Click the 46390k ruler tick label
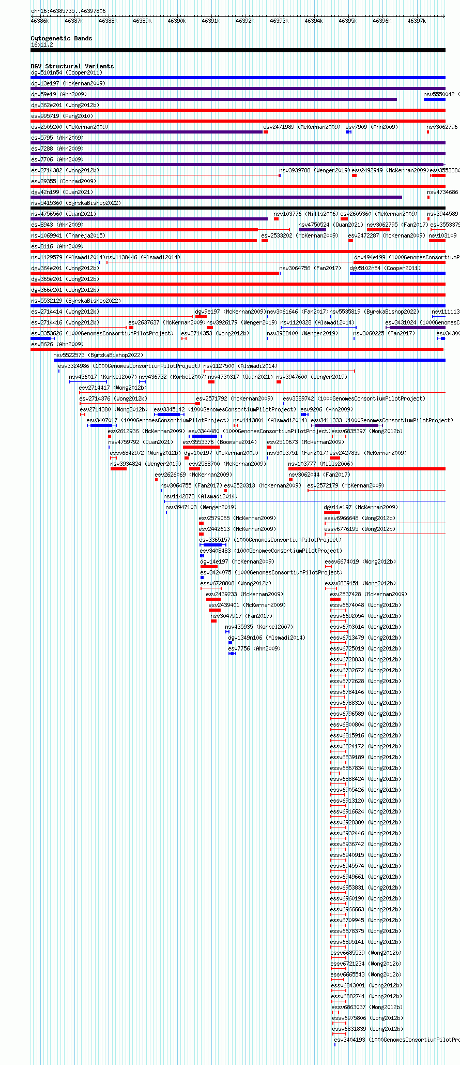This screenshot has height=1065, width=460. [x=177, y=21]
